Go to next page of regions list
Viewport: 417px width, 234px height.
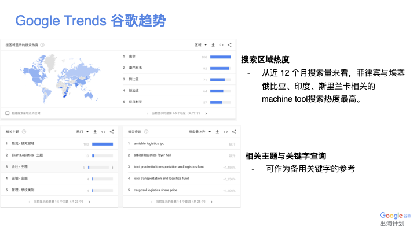(x=206, y=114)
